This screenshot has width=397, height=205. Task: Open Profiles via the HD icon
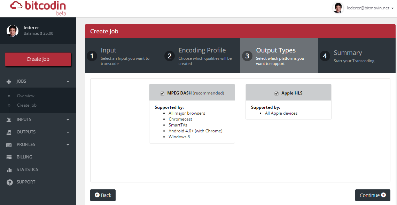(x=8, y=144)
